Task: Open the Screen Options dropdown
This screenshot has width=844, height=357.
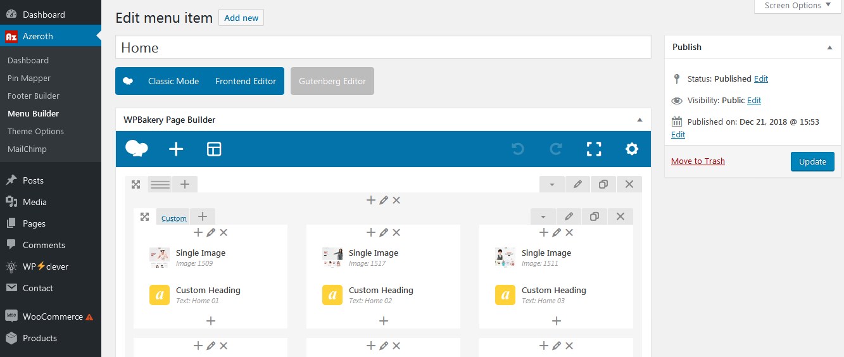Action: click(798, 6)
